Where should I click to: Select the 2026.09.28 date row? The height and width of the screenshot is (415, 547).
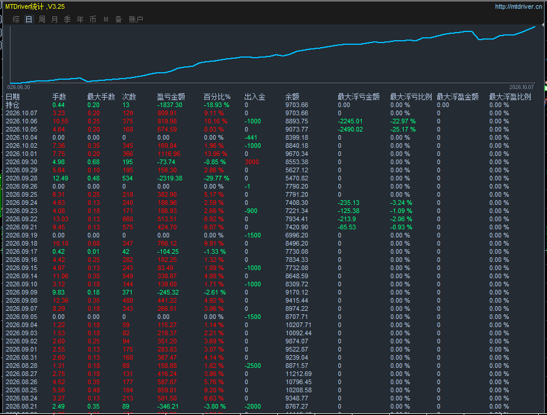point(22,179)
